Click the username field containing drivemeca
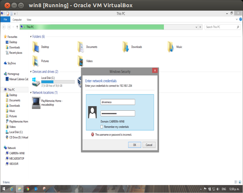 (118, 102)
